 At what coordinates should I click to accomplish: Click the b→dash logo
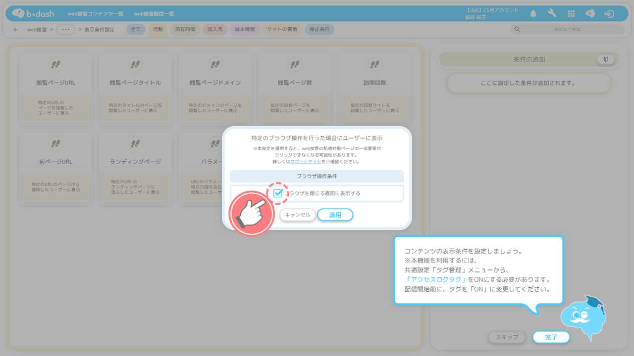(x=33, y=14)
